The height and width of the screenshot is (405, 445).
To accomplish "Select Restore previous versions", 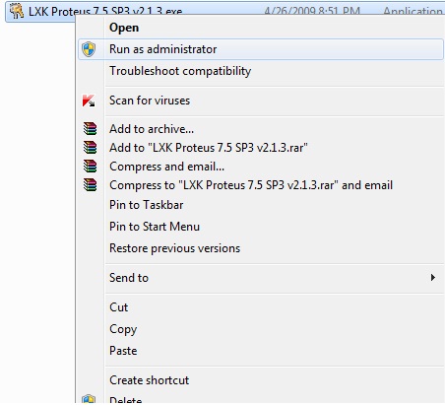I will point(175,248).
